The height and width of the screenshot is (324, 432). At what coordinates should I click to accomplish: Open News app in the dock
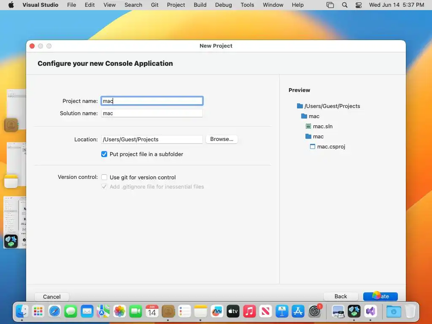pos(266,312)
